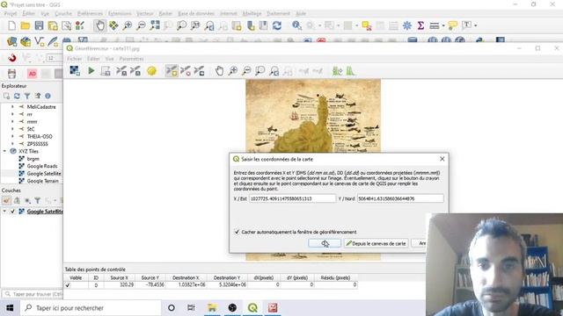Collapse the XYZ Tiles group
Image resolution: width=563 pixels, height=316 pixels.
click(4, 151)
